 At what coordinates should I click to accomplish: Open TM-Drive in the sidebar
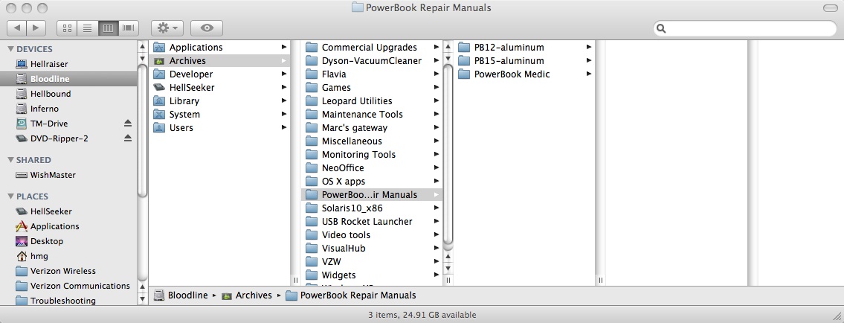pyautogui.click(x=48, y=124)
